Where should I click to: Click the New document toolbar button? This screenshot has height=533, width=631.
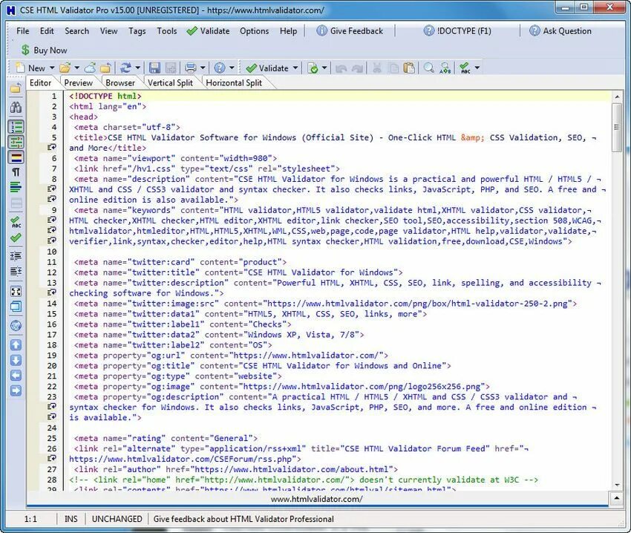[x=30, y=68]
